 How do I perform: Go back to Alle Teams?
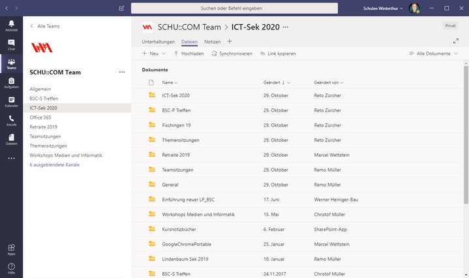[45, 26]
